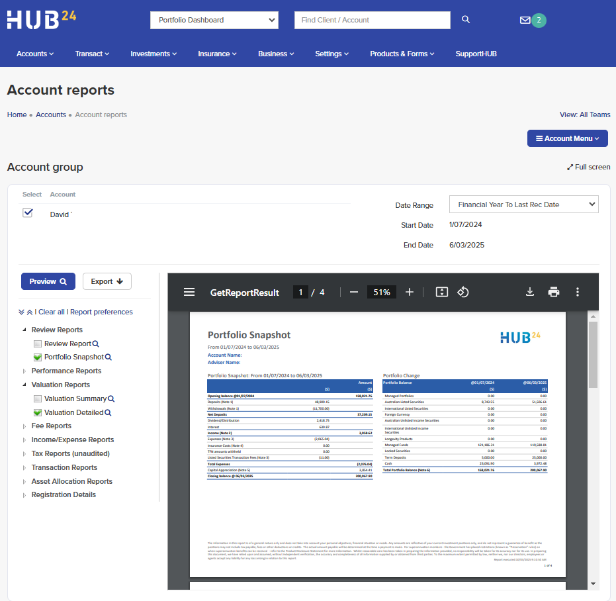This screenshot has width=616, height=601.
Task: Check the Valuation Summary checkbox
Action: point(38,399)
